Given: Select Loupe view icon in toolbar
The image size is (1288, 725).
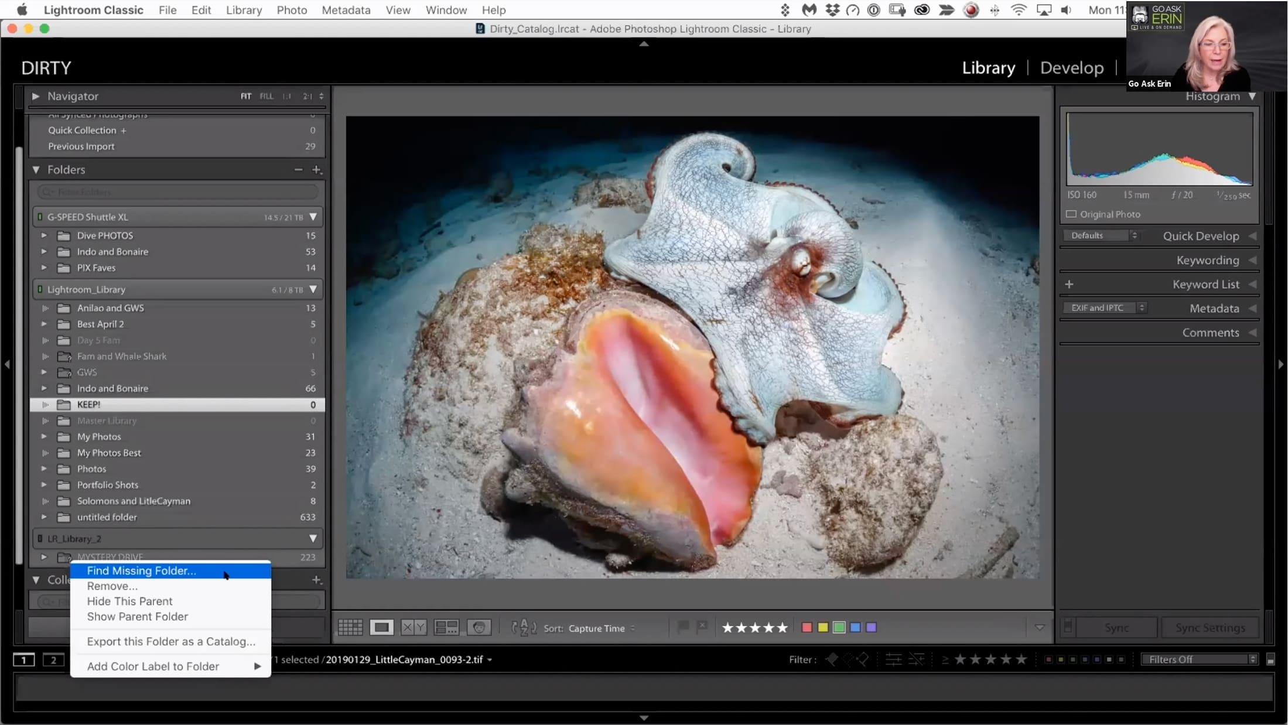Looking at the screenshot, I should [x=381, y=628].
